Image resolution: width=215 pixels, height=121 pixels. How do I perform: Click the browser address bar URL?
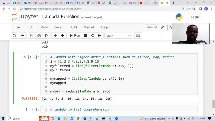tap(52, 9)
